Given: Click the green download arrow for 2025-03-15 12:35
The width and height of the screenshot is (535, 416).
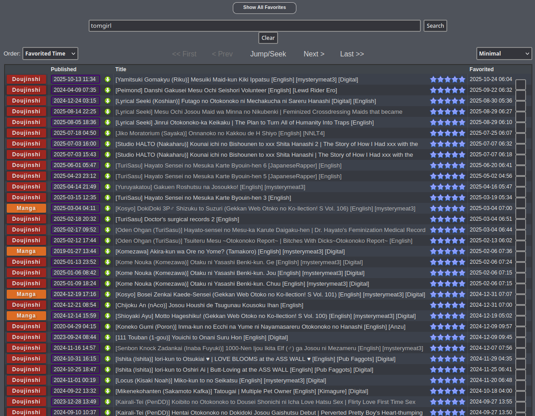Looking at the screenshot, I should (107, 197).
